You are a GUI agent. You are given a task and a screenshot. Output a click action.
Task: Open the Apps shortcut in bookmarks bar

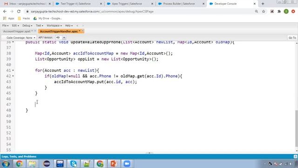click(x=8, y=19)
